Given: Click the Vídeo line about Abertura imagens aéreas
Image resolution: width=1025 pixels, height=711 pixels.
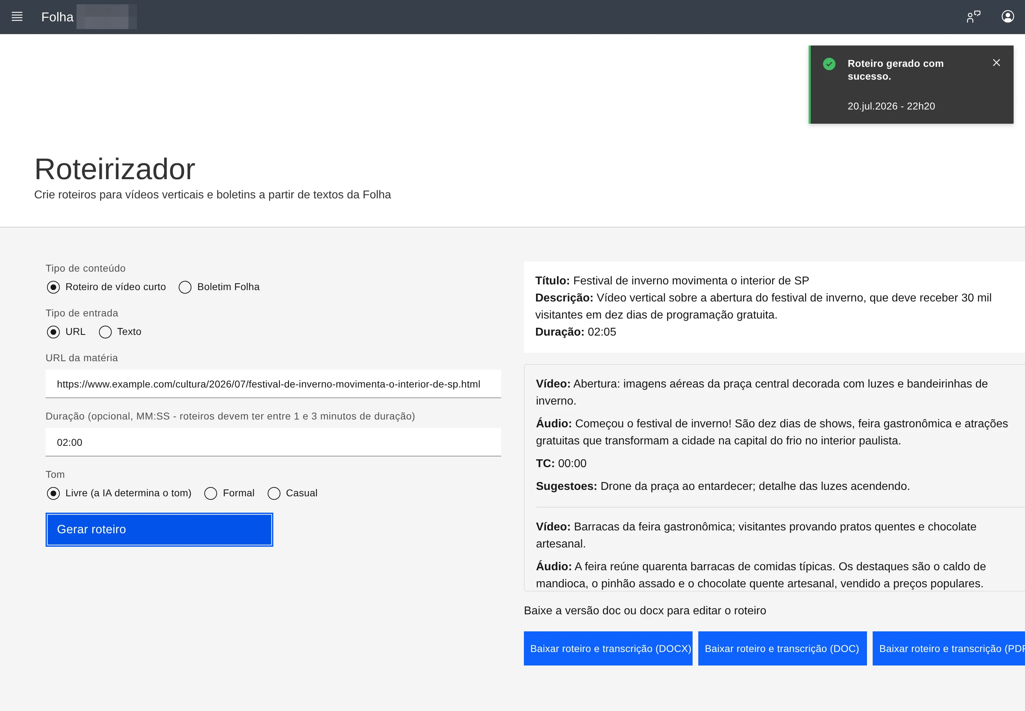Looking at the screenshot, I should [762, 392].
